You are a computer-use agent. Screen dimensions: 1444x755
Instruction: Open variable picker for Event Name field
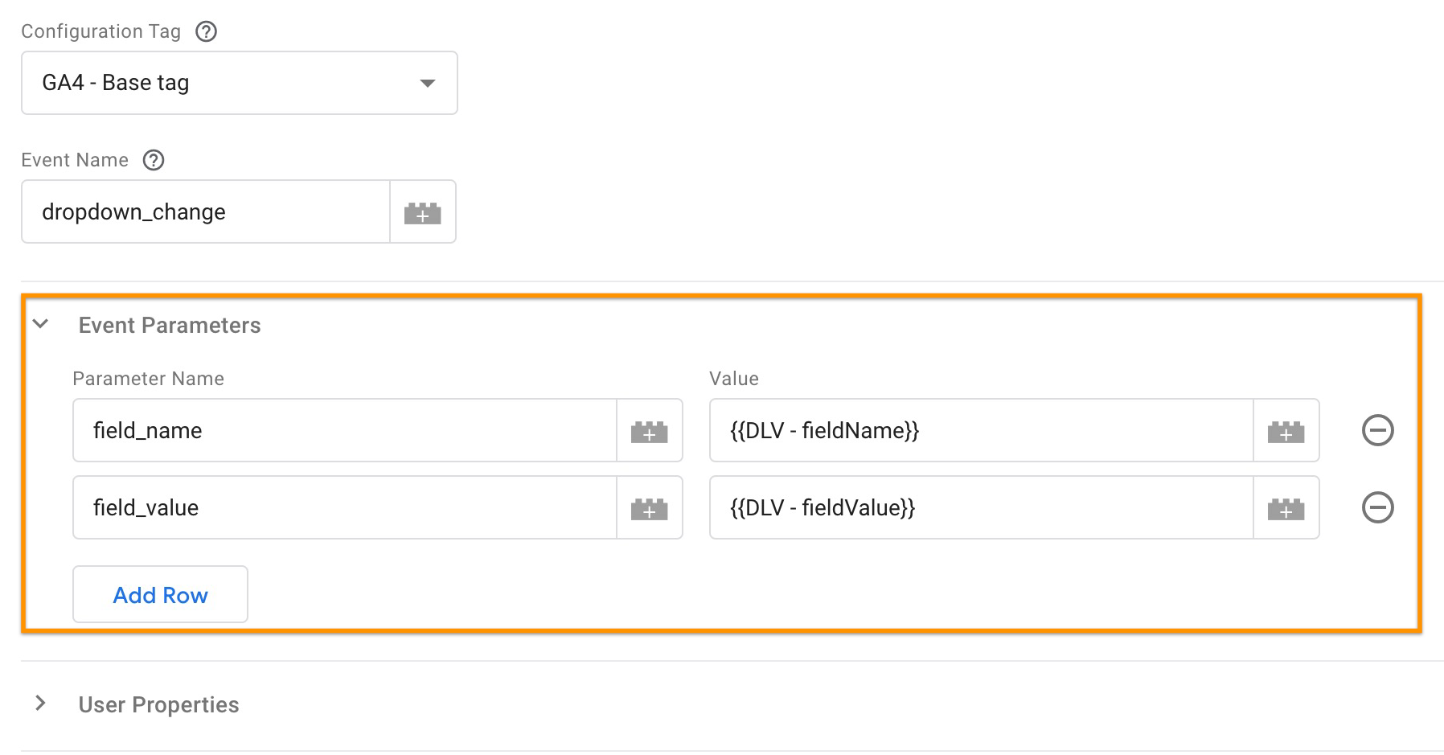[423, 211]
